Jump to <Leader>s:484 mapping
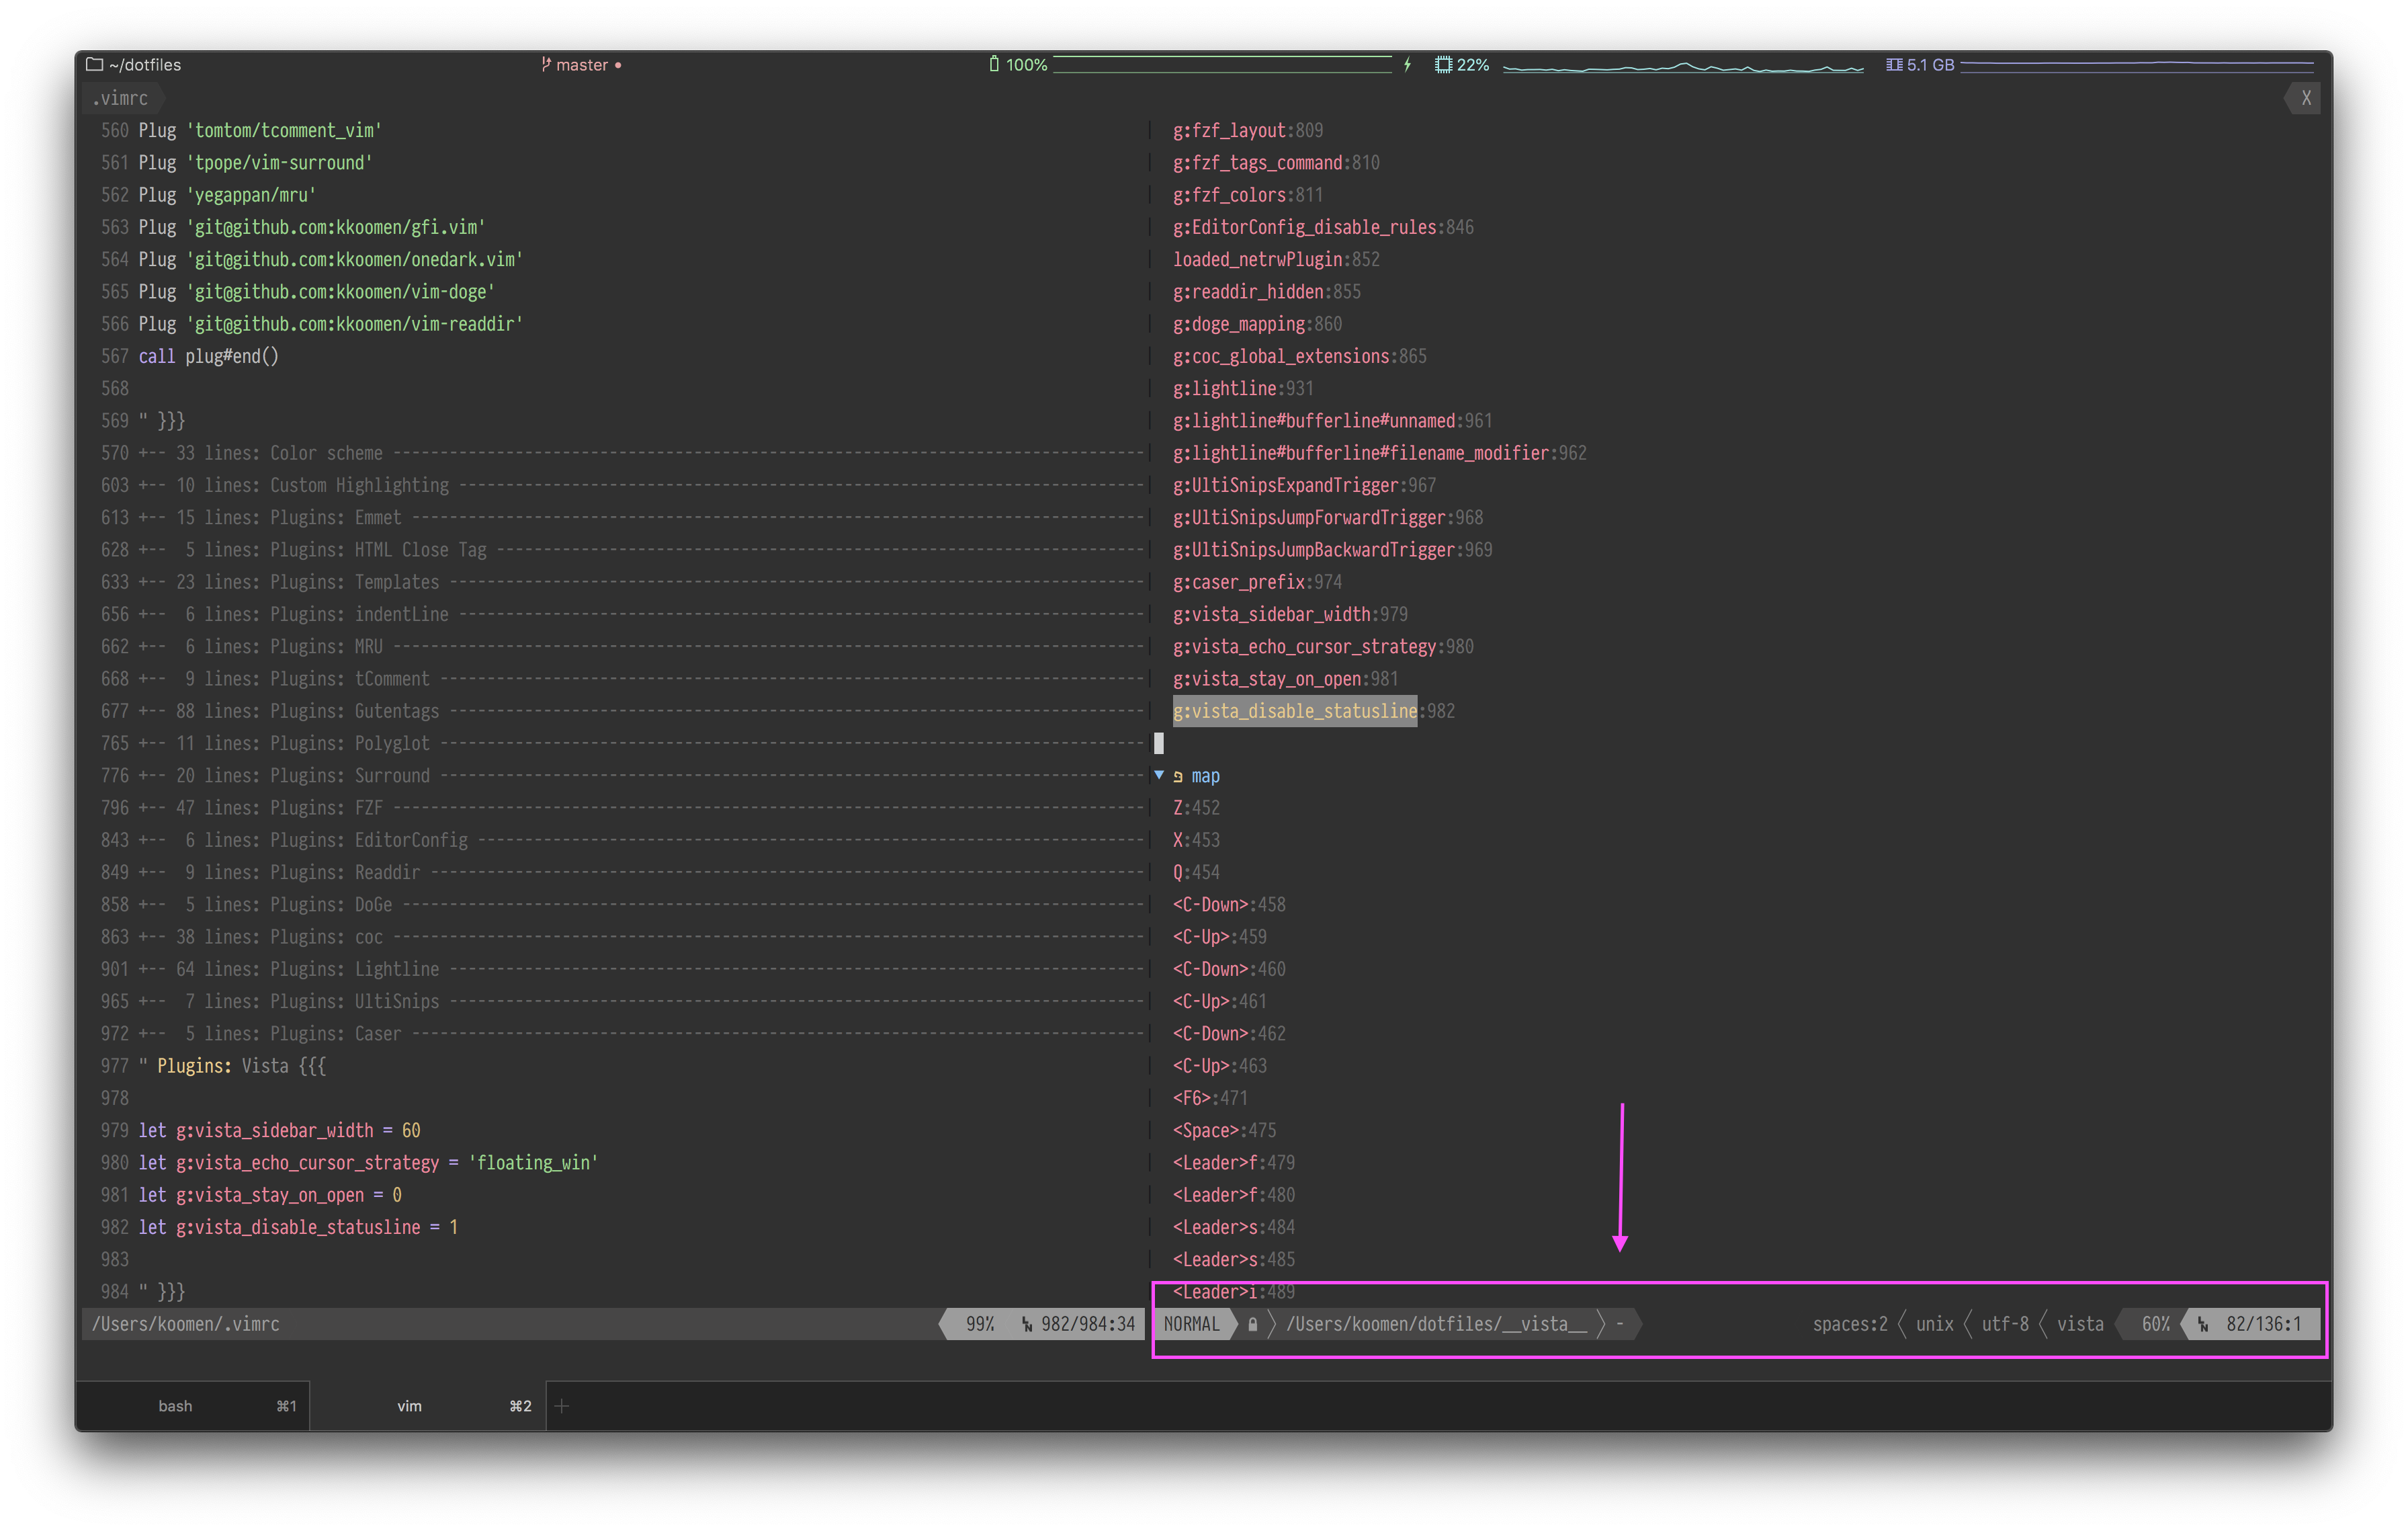 pos(1233,1227)
